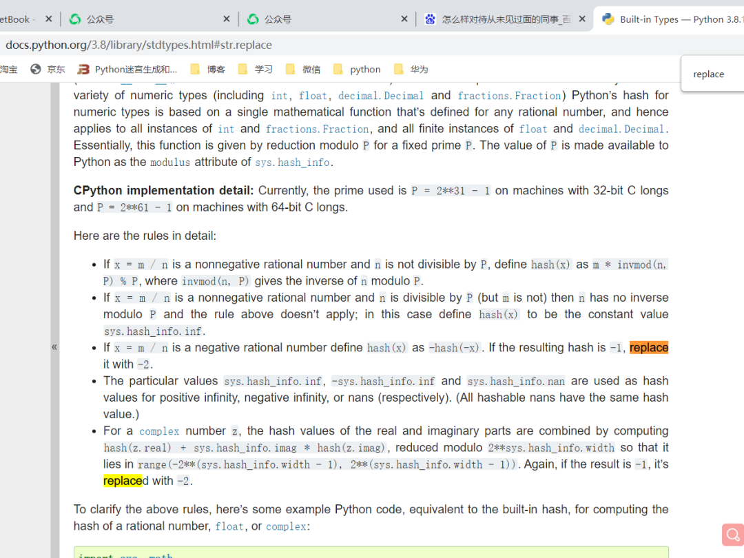The height and width of the screenshot is (558, 744).
Task: Open the decimal.Decimal link near fractions.Fraction)
Action: coord(380,96)
